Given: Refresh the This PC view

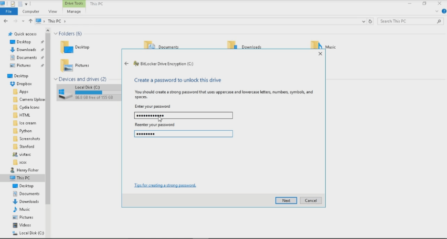Looking at the screenshot, I should tap(370, 21).
